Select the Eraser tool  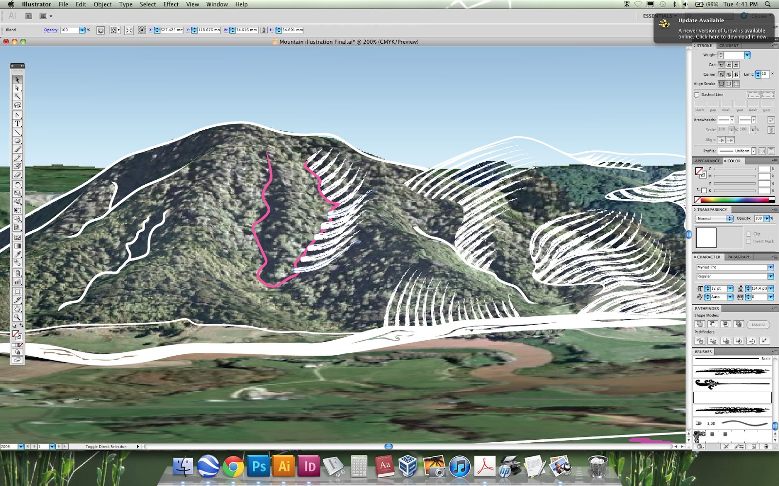[18, 174]
